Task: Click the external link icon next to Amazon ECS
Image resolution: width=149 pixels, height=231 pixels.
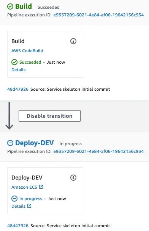Action: coord(41,187)
